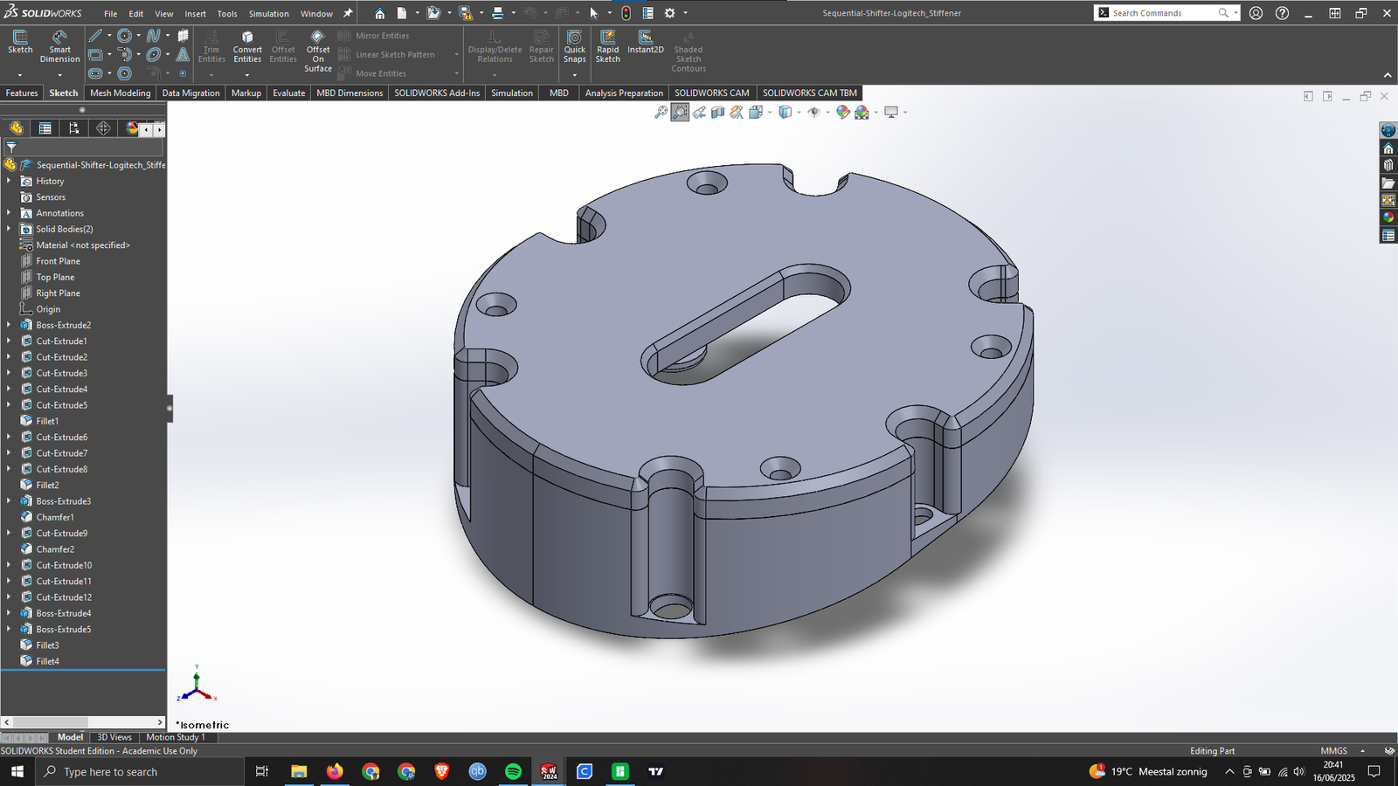1398x786 pixels.
Task: Open the Simulation menu
Action: click(268, 13)
